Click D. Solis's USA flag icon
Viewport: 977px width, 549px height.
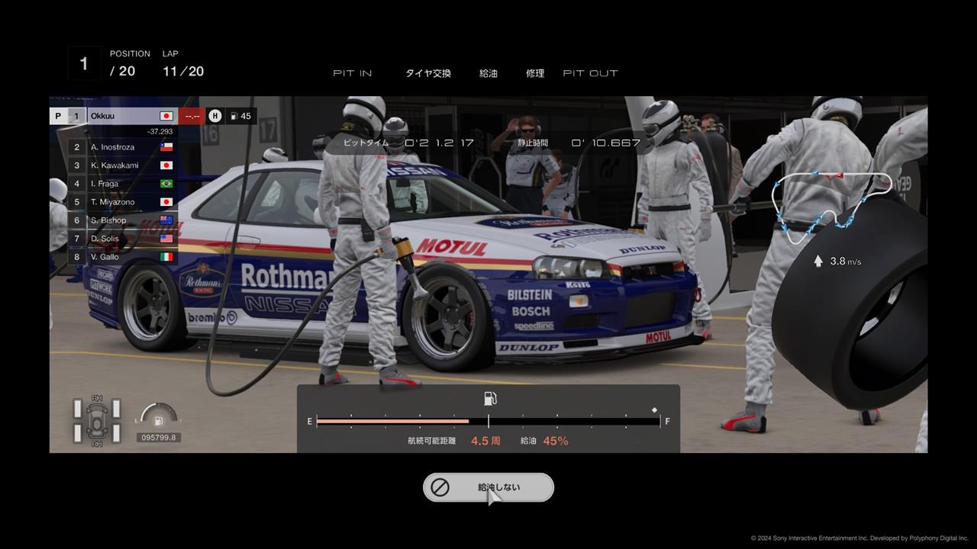(166, 239)
